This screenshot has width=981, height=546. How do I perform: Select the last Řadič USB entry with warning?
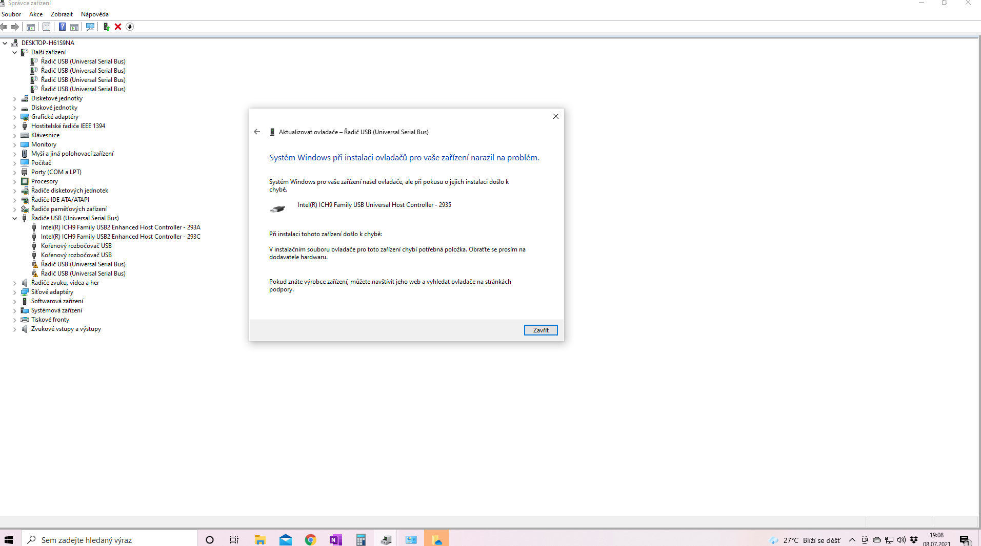[83, 274]
